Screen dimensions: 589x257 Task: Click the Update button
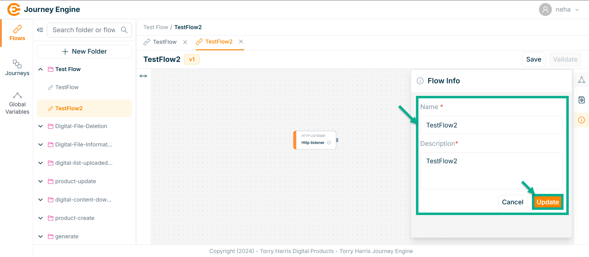pos(548,202)
